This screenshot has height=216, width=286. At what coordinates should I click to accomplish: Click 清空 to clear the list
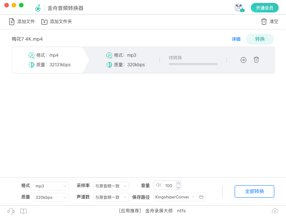point(274,22)
